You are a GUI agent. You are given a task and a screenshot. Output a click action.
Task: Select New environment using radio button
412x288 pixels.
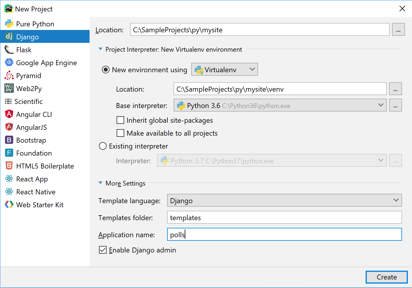click(x=105, y=70)
